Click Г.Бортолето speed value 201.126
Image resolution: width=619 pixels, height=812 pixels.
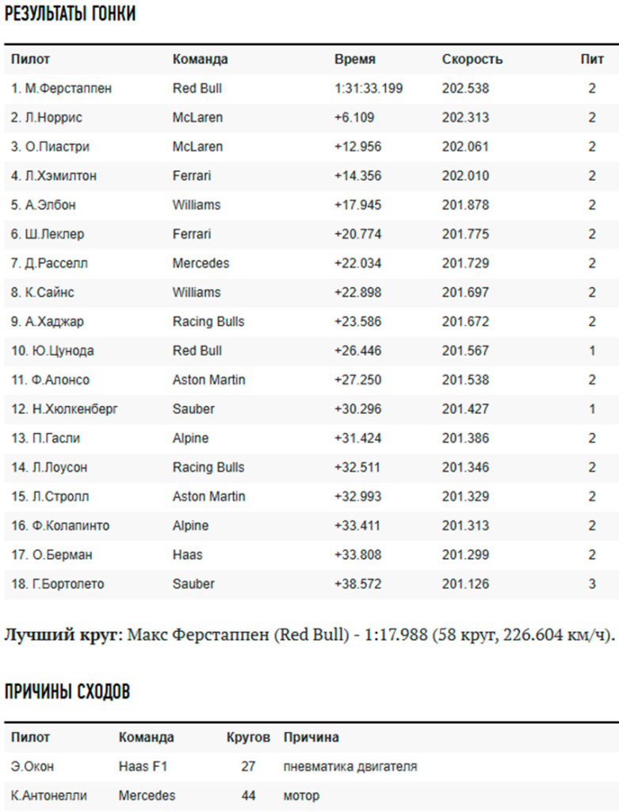465,584
